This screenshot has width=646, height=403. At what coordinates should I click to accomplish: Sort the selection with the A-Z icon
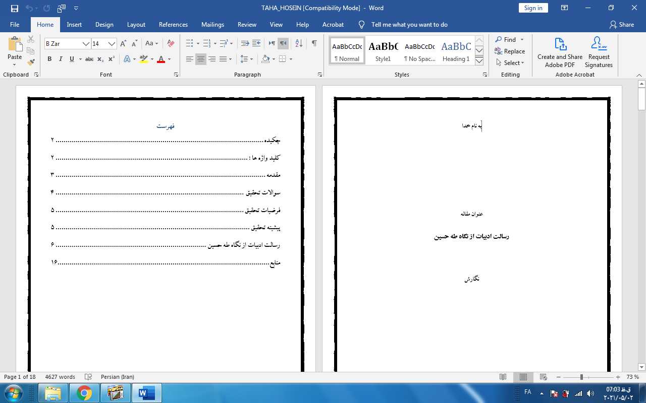pyautogui.click(x=299, y=44)
